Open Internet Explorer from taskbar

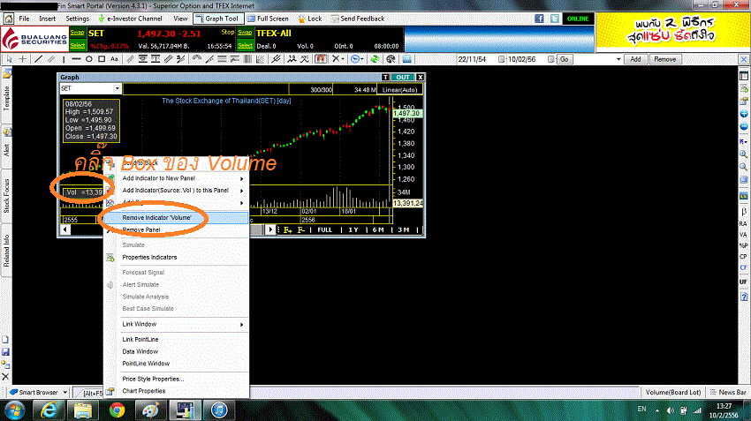[49, 410]
